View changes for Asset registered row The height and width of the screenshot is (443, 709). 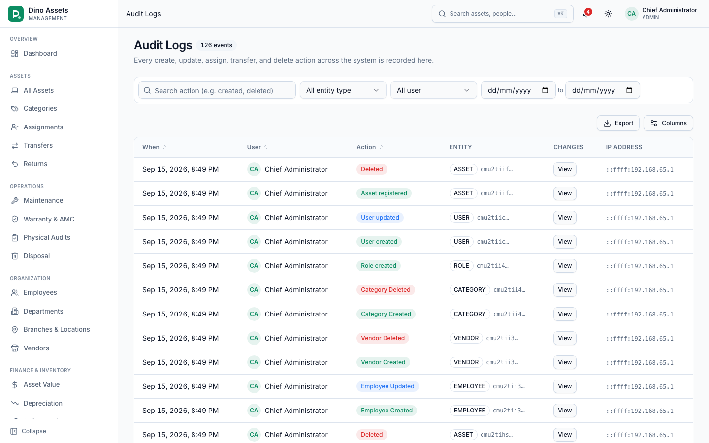tap(565, 193)
